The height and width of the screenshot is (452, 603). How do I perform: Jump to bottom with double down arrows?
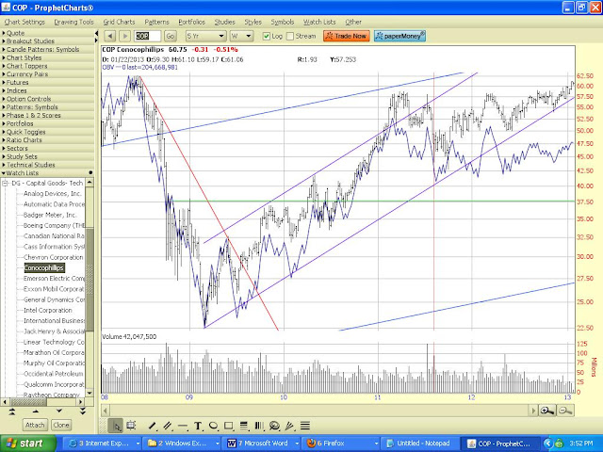[x=83, y=412]
